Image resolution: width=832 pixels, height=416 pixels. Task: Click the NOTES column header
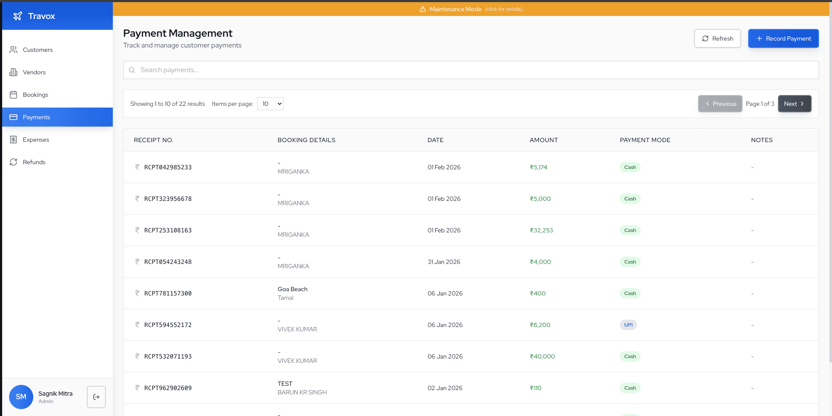[762, 140]
